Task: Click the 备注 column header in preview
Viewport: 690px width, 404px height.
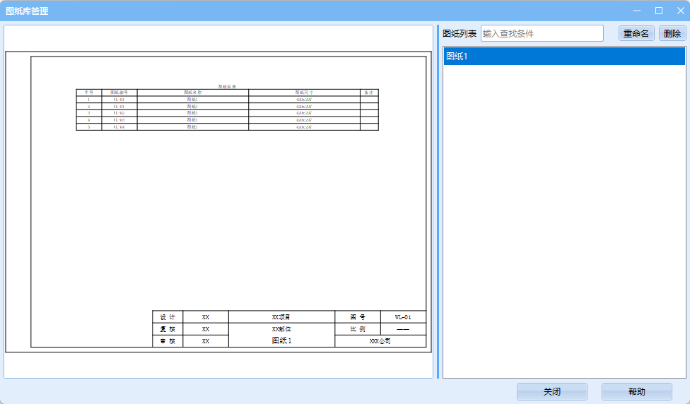Action: [x=369, y=93]
